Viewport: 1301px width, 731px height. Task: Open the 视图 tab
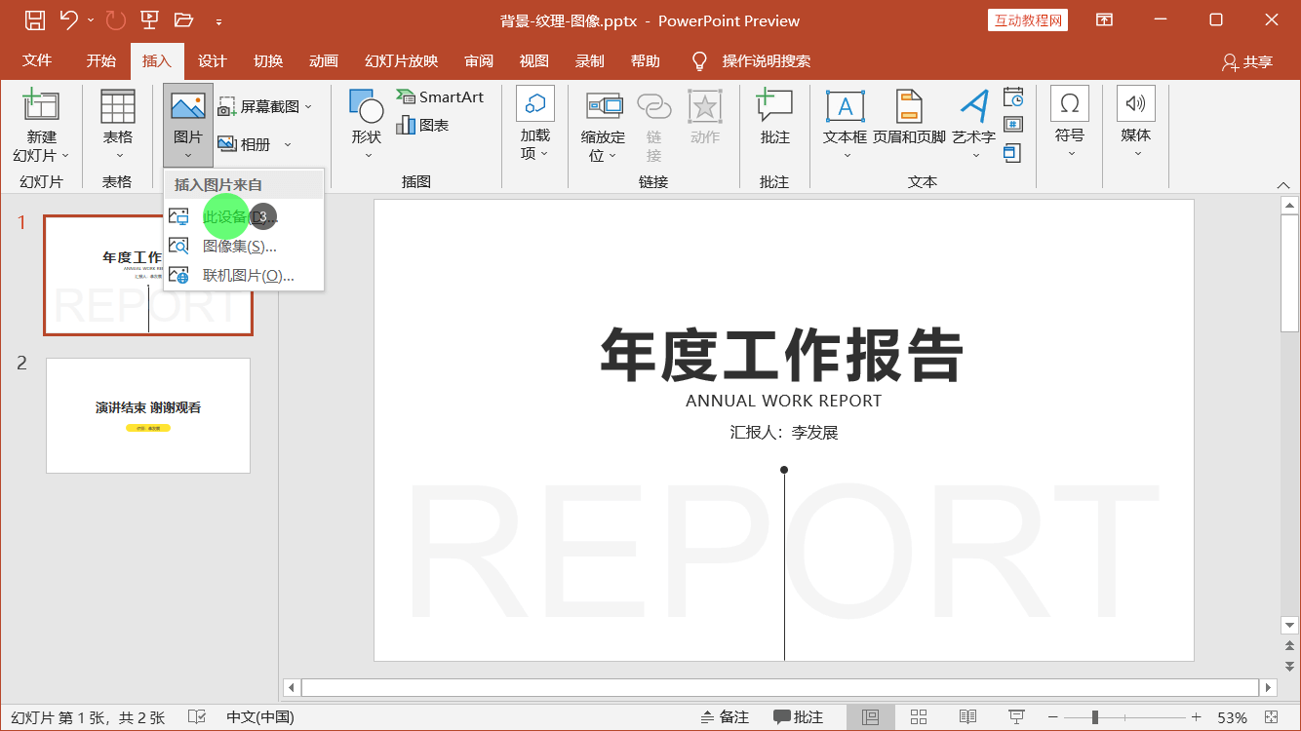(x=534, y=60)
